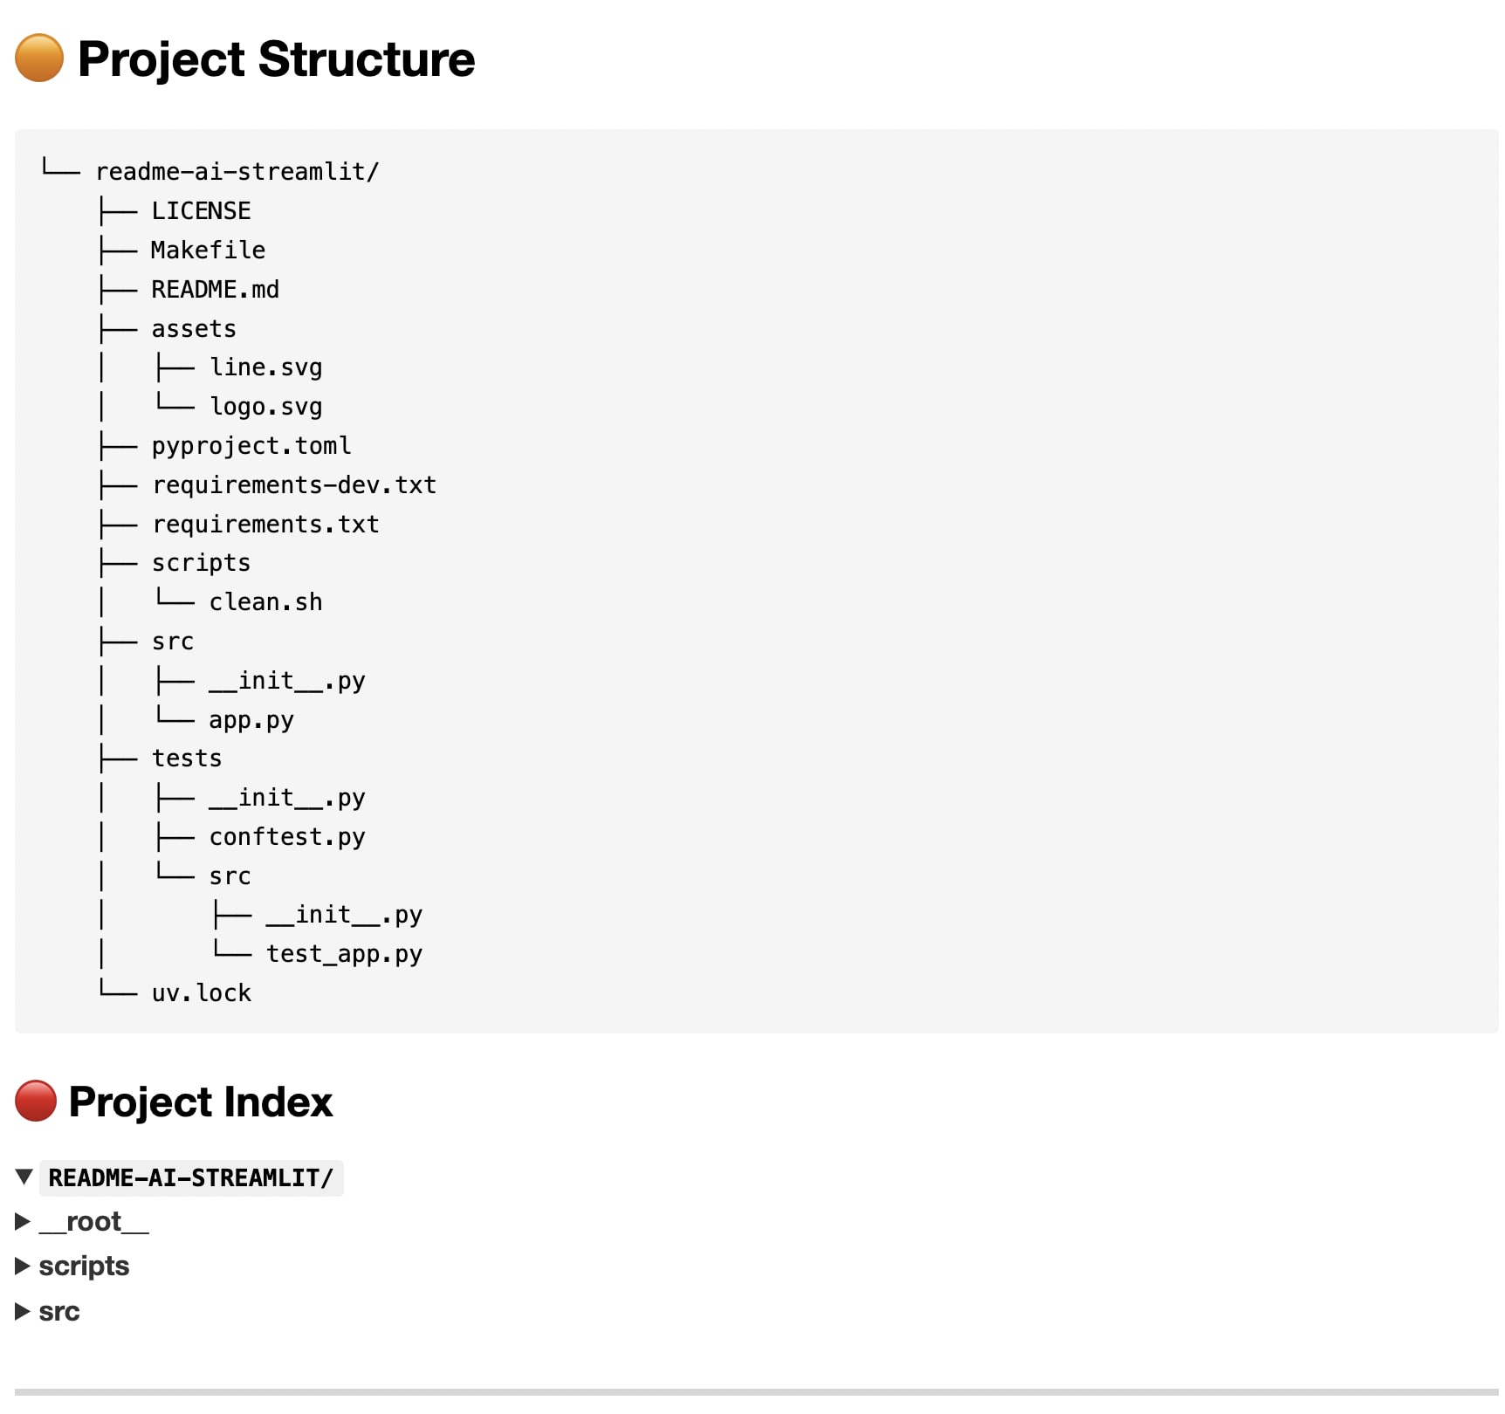
Task: Click the LICENSE entry in the tree
Action: coord(201,211)
